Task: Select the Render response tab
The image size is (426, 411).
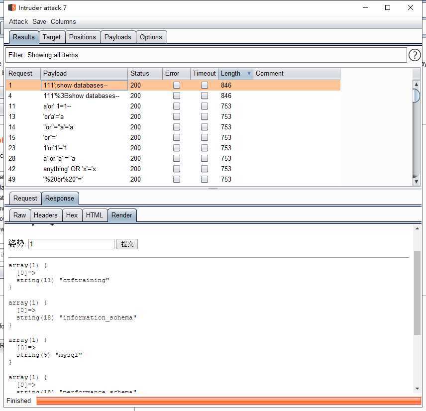Action: pos(122,215)
